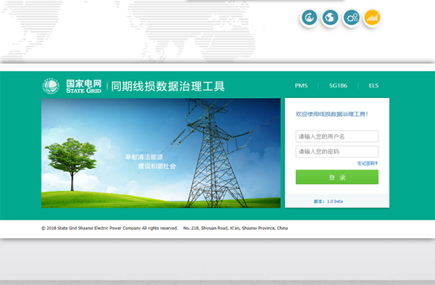Click the 2018 State Grid copyright text

(x=110, y=228)
